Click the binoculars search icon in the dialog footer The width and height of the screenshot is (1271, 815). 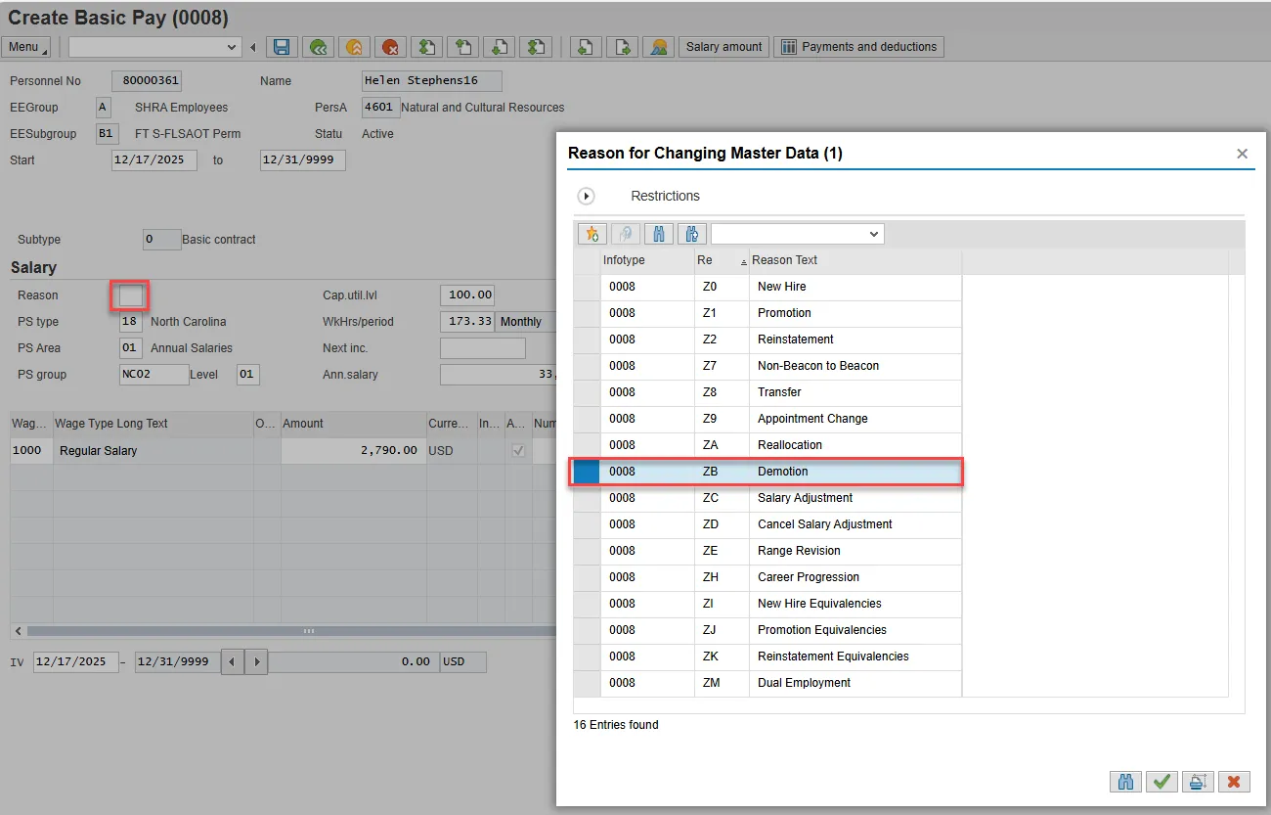click(1125, 782)
